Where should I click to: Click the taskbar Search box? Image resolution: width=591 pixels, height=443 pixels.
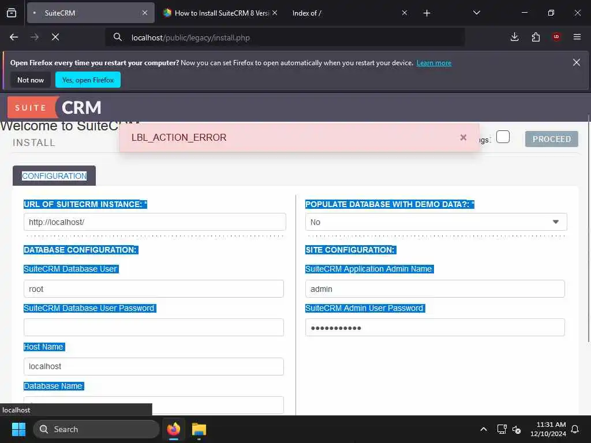[x=96, y=429]
